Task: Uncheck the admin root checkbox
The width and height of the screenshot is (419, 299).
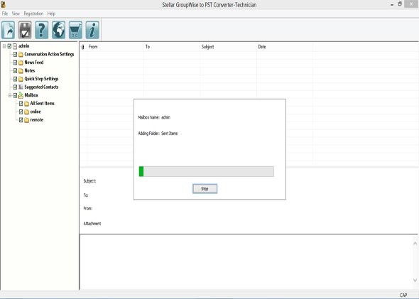Action: click(9, 46)
